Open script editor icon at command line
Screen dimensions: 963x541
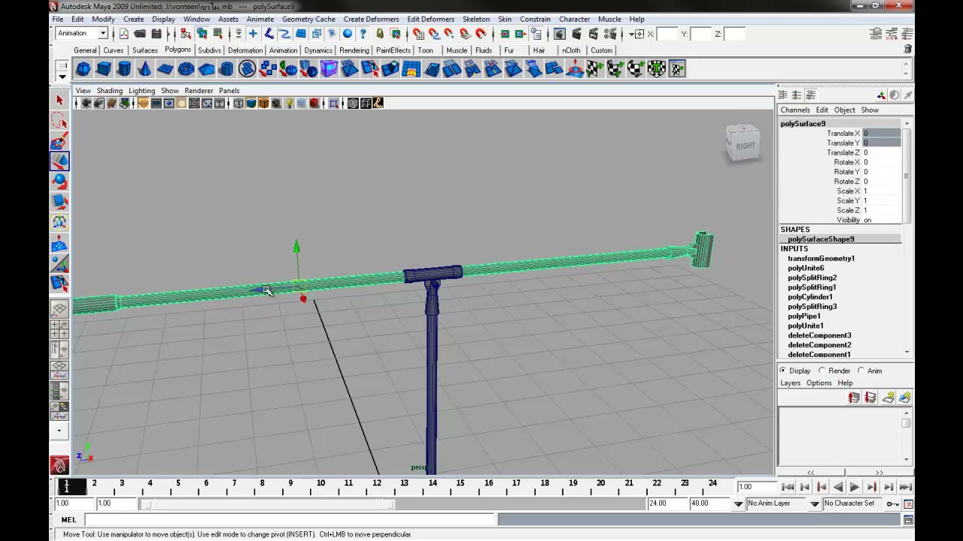click(908, 520)
